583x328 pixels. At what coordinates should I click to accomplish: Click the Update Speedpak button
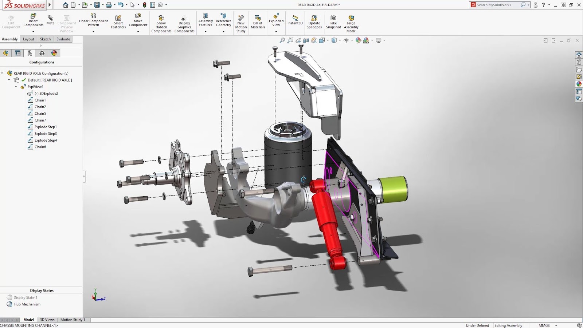(314, 22)
